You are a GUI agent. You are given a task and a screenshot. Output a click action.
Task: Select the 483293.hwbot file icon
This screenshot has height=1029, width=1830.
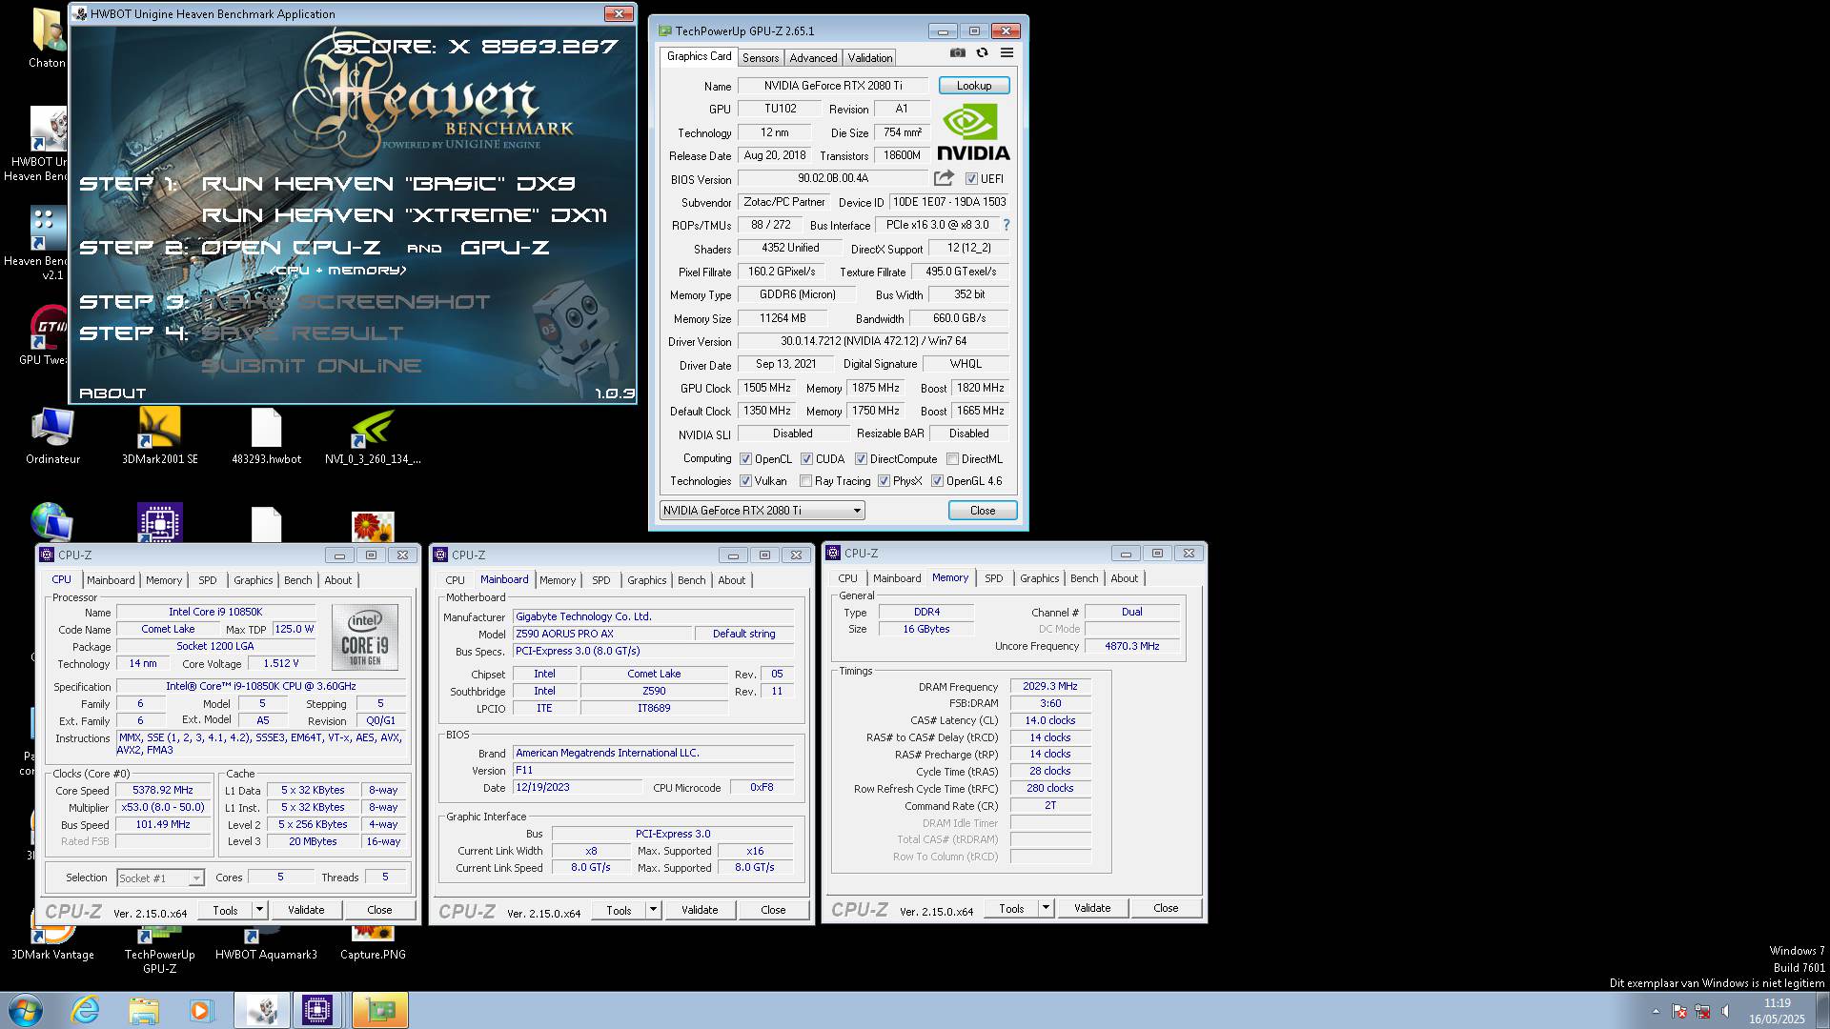click(266, 436)
